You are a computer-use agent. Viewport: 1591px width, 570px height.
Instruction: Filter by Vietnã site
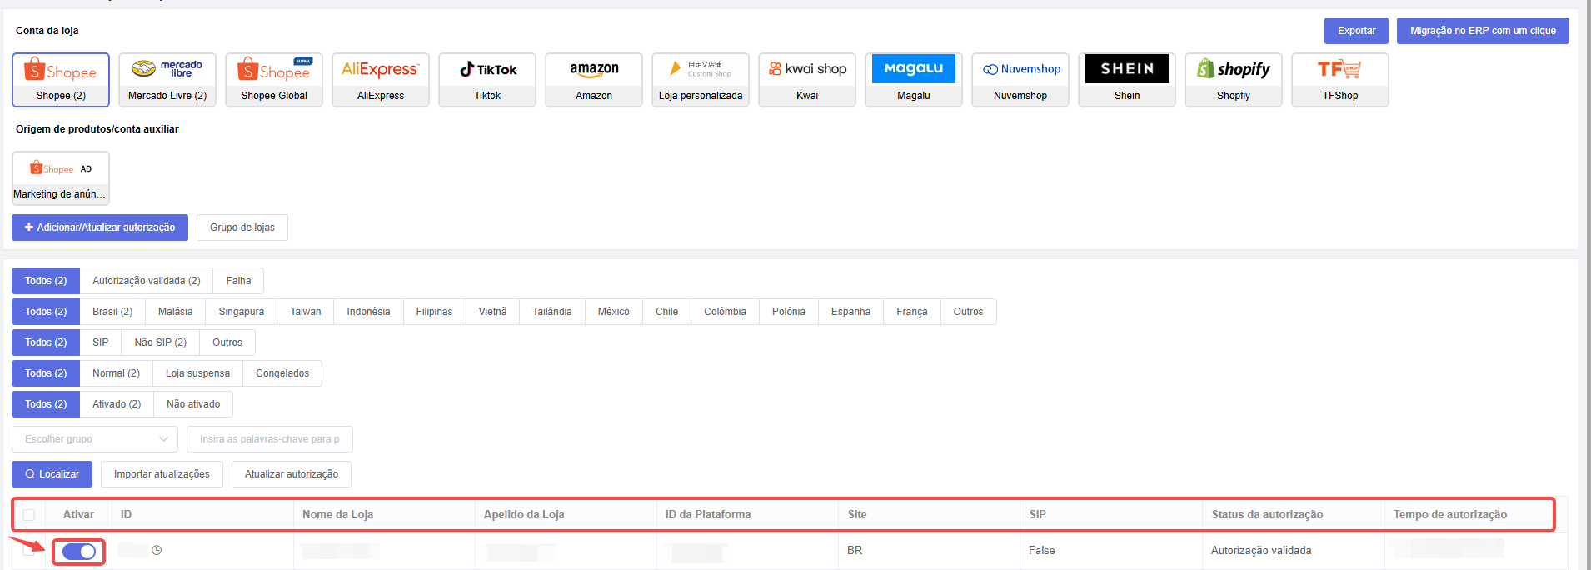click(x=493, y=312)
